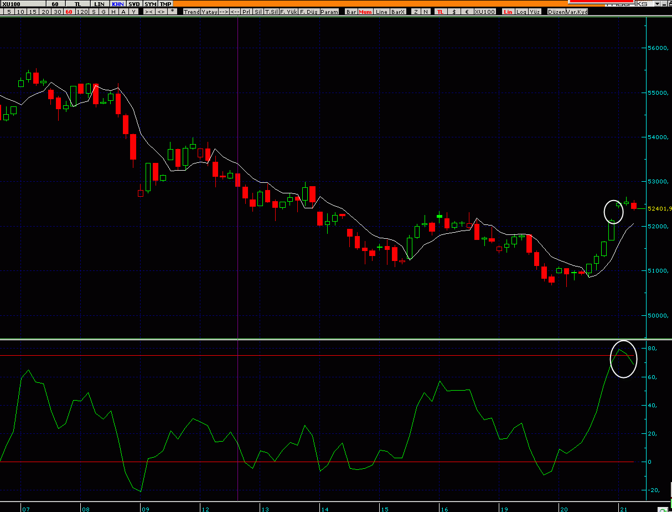Activate the Yatay horizontal line tool
The height and width of the screenshot is (512, 672).
[x=209, y=12]
